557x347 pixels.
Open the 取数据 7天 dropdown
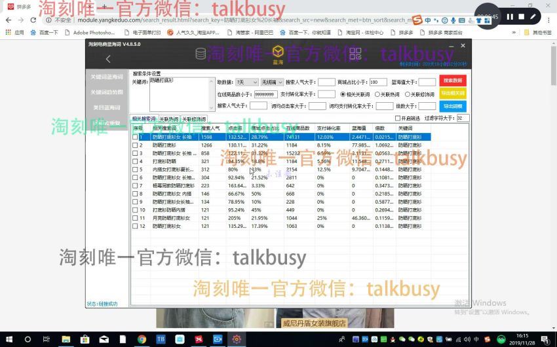tap(247, 82)
